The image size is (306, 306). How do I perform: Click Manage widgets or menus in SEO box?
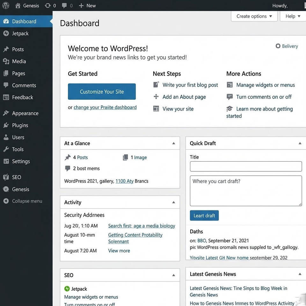click(91, 297)
